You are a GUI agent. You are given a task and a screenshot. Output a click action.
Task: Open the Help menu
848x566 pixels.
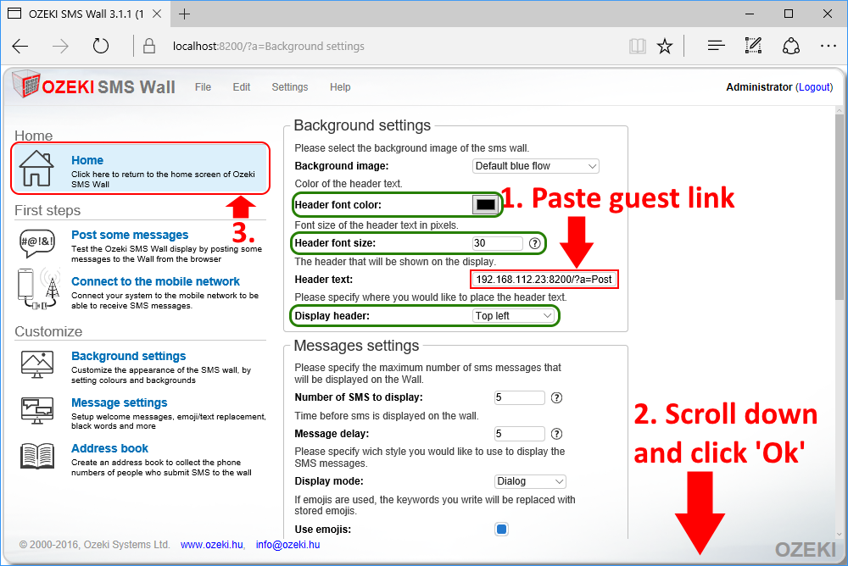coord(340,87)
